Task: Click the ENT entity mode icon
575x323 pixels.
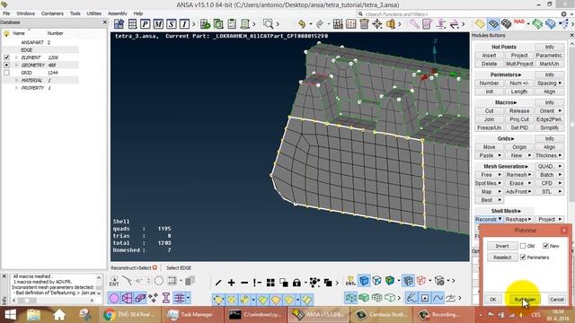Action: (x=114, y=281)
